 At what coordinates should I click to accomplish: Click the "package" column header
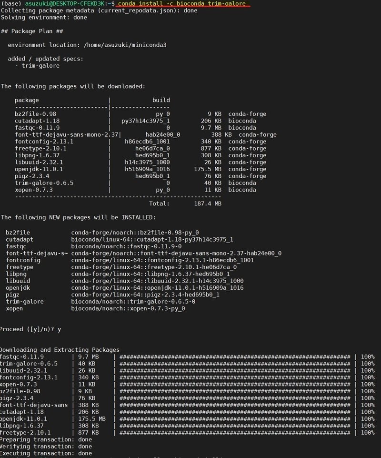27,100
